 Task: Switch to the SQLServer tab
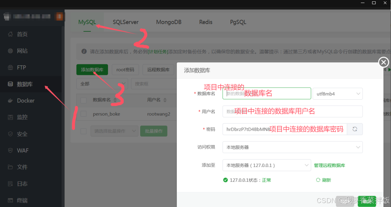126,22
